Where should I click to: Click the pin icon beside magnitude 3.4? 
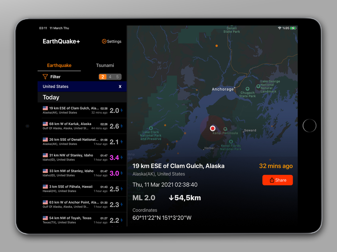(x=122, y=157)
